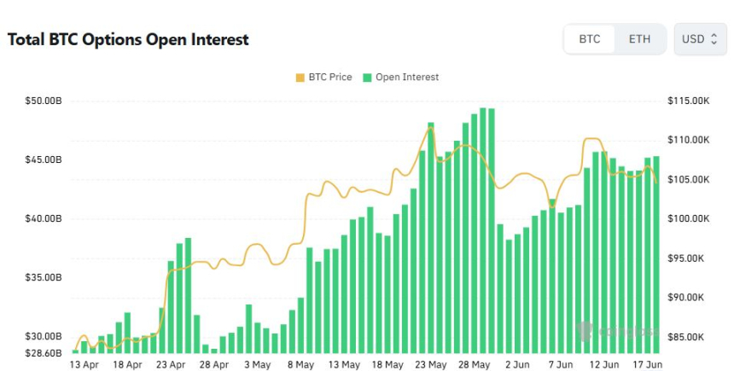Open the USD currency dropdown
The height and width of the screenshot is (371, 734).
click(x=701, y=39)
